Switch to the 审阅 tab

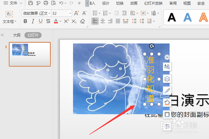coord(173,3)
